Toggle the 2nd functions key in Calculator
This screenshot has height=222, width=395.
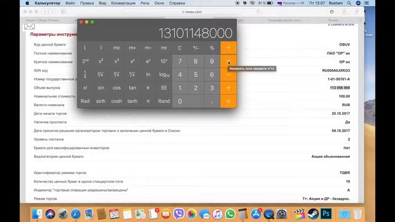[85, 62]
